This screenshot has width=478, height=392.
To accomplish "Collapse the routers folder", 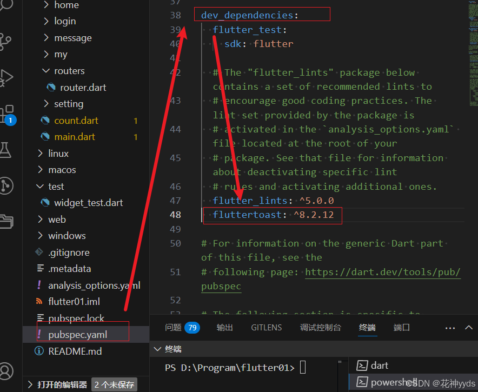I will [x=46, y=71].
